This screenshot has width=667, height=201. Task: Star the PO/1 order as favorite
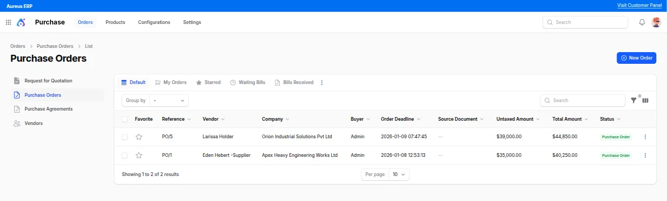tap(139, 155)
